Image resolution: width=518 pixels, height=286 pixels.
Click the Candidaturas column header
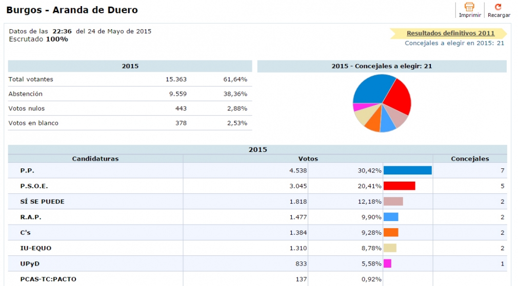click(x=95, y=159)
